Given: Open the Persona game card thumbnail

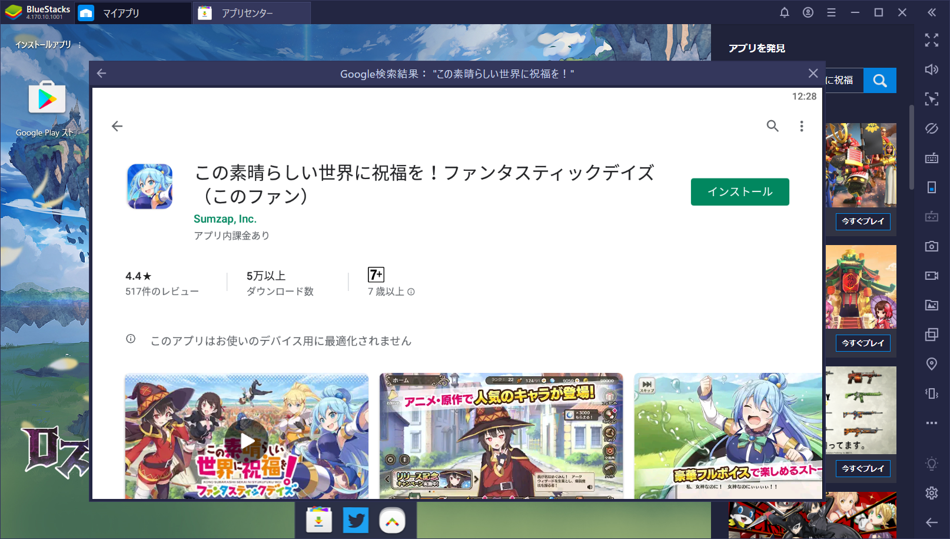Looking at the screenshot, I should (x=812, y=516).
